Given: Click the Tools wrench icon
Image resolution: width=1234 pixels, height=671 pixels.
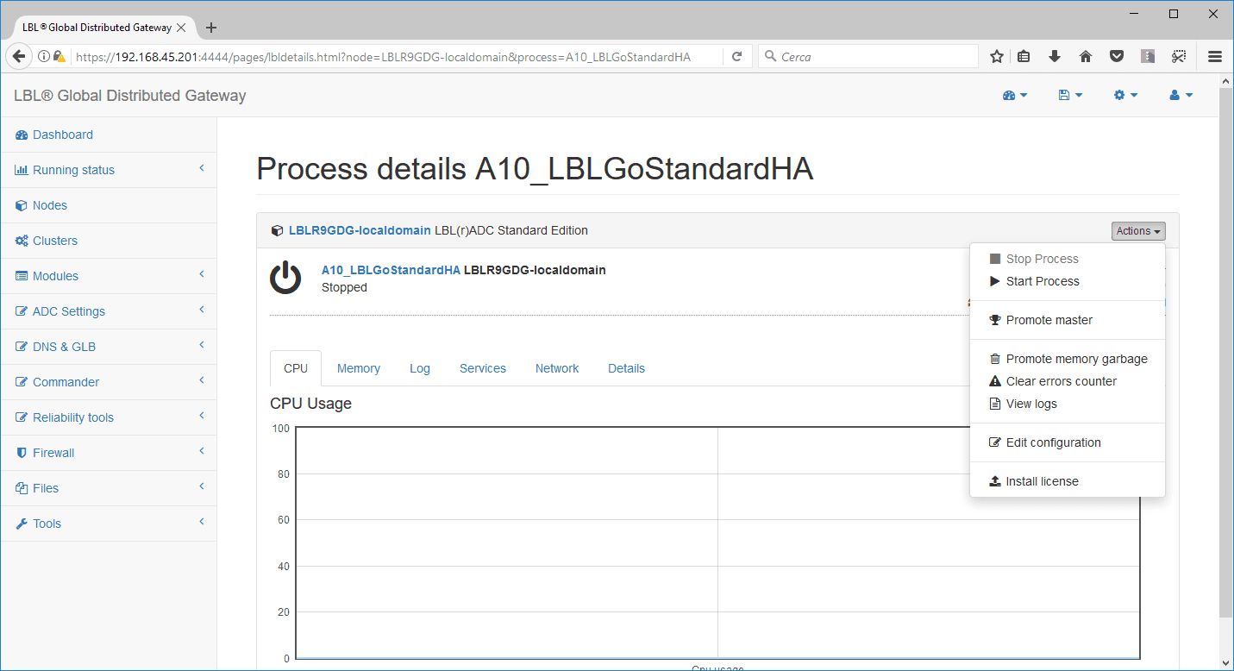Looking at the screenshot, I should click(x=22, y=524).
